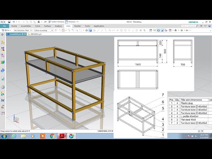The width and height of the screenshot is (212, 159).
Task: Open the blue K icon in the sidebar
Action: [3, 100]
